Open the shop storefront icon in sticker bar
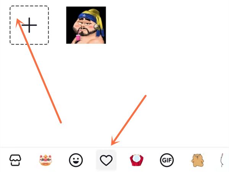Viewport: 229px width, 172px height. tap(15, 160)
